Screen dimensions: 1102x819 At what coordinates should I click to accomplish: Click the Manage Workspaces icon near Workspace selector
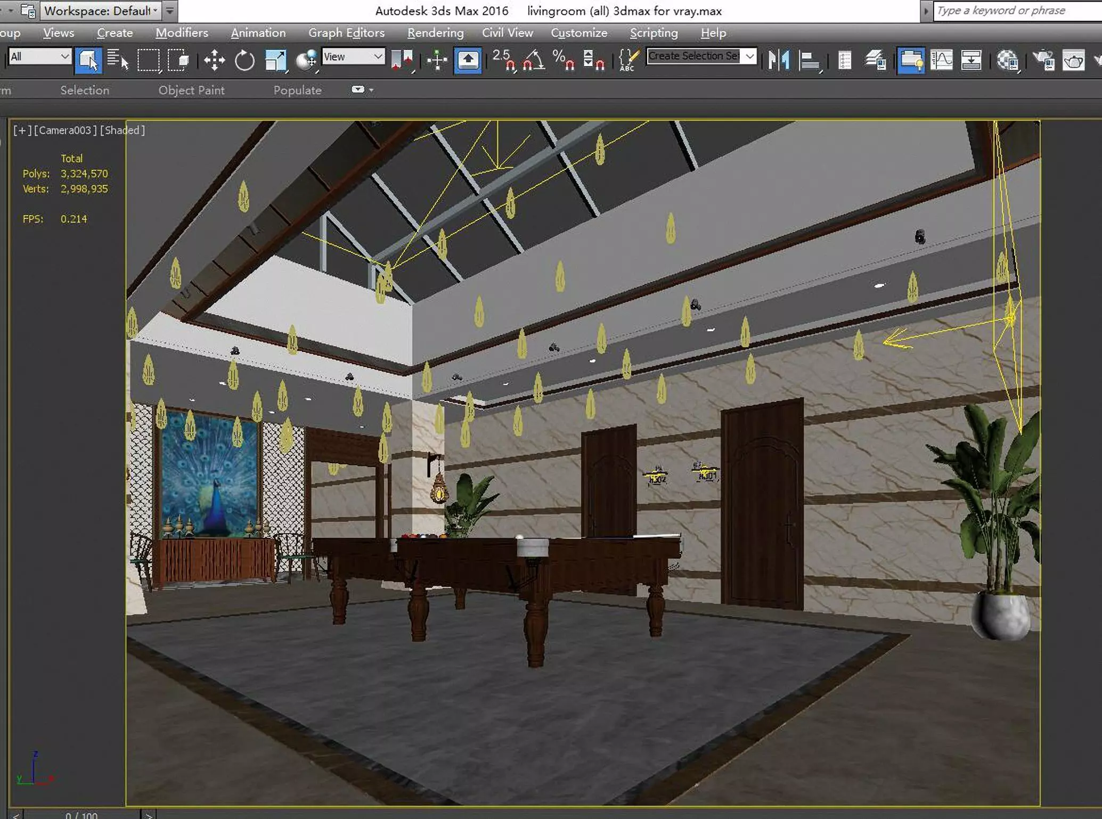click(x=28, y=11)
